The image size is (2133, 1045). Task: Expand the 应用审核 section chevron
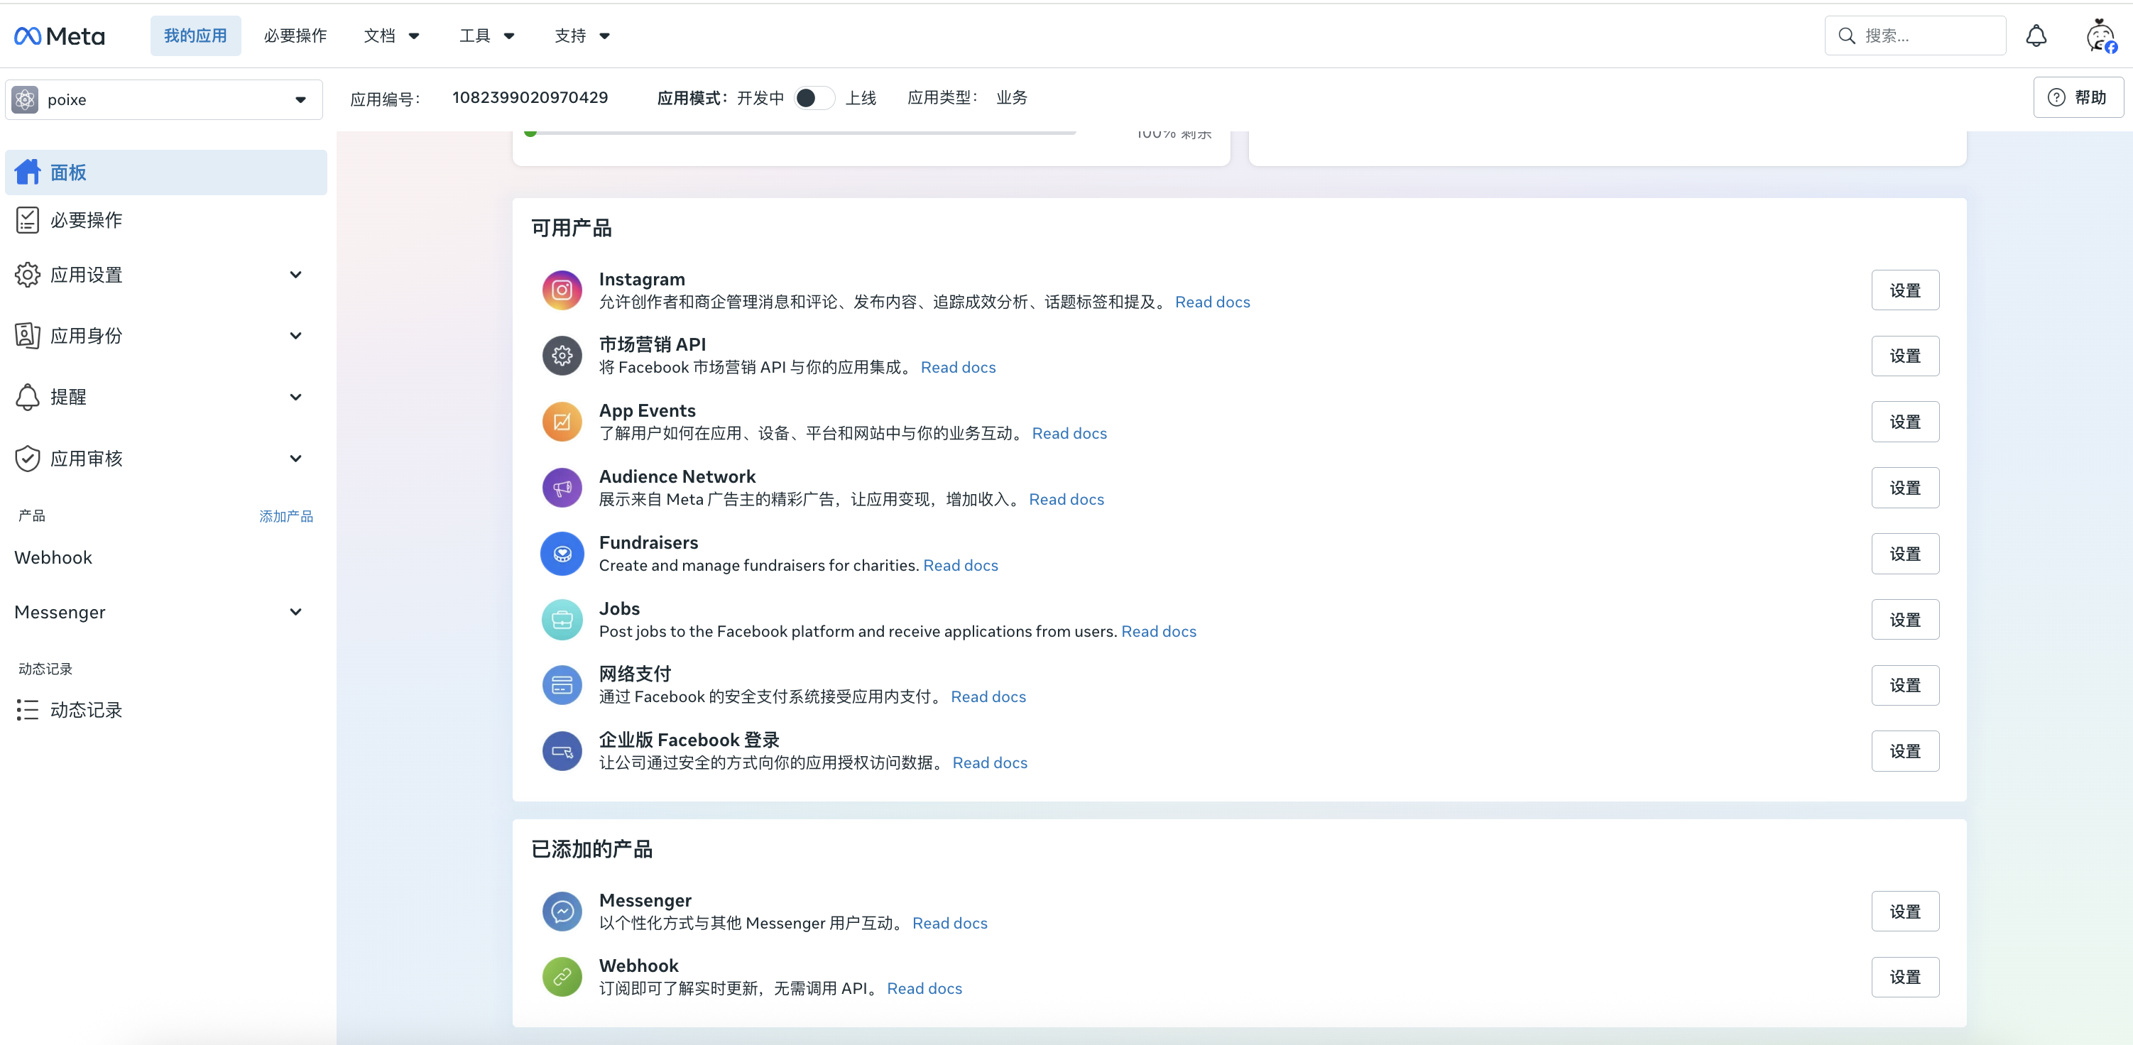(x=295, y=458)
